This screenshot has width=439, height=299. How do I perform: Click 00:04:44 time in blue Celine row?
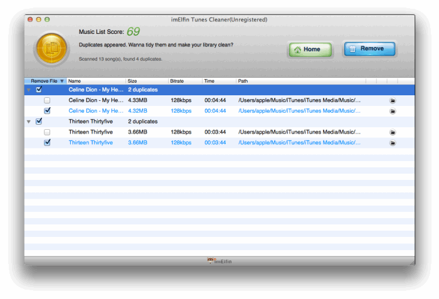[x=215, y=111]
